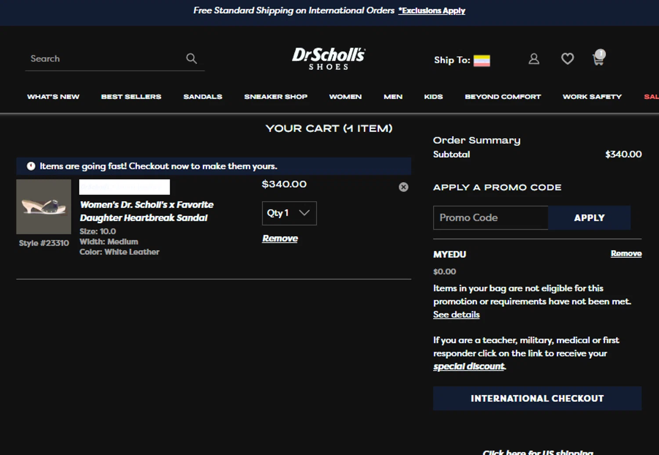Open the special discount link
659x455 pixels.
[x=469, y=366]
